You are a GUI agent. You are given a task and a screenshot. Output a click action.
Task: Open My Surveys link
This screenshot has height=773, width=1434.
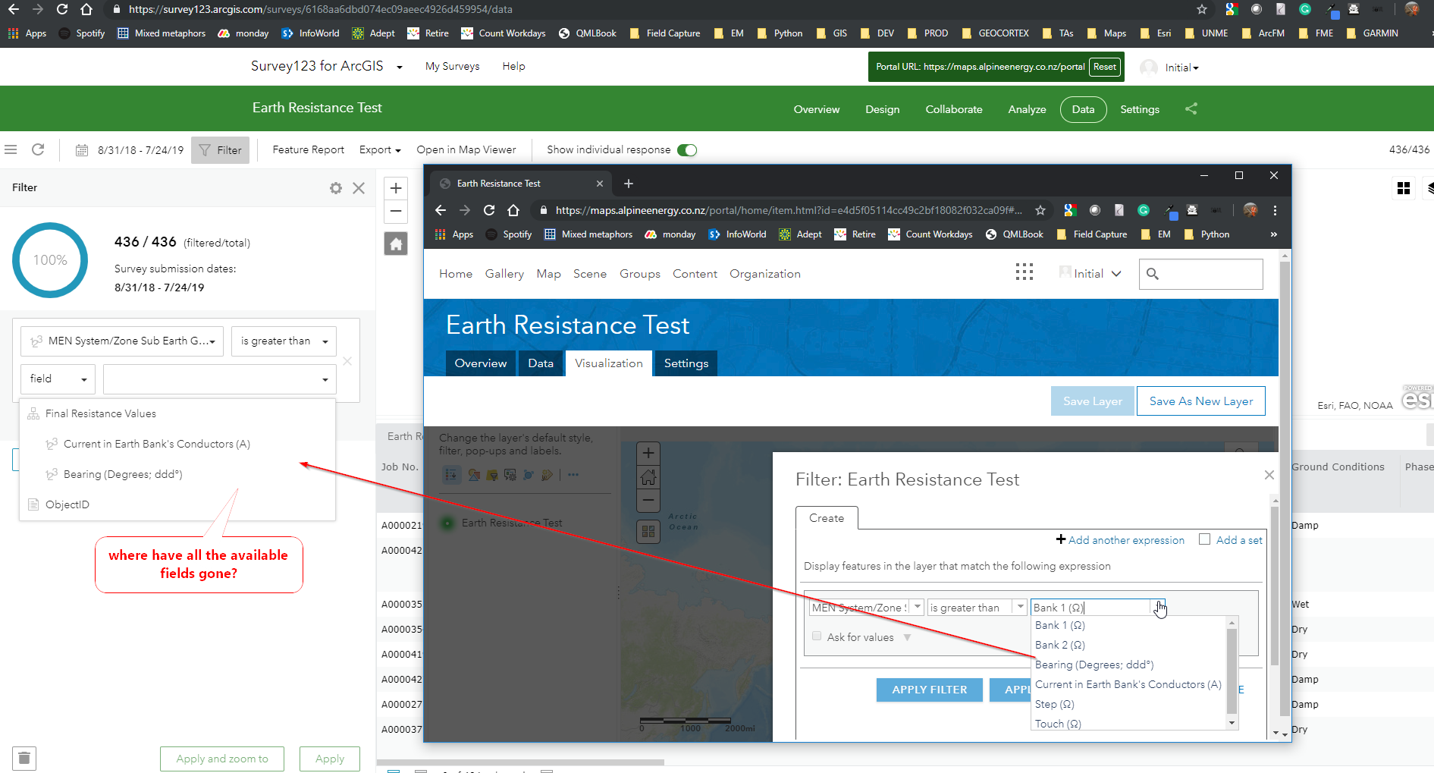453,67
